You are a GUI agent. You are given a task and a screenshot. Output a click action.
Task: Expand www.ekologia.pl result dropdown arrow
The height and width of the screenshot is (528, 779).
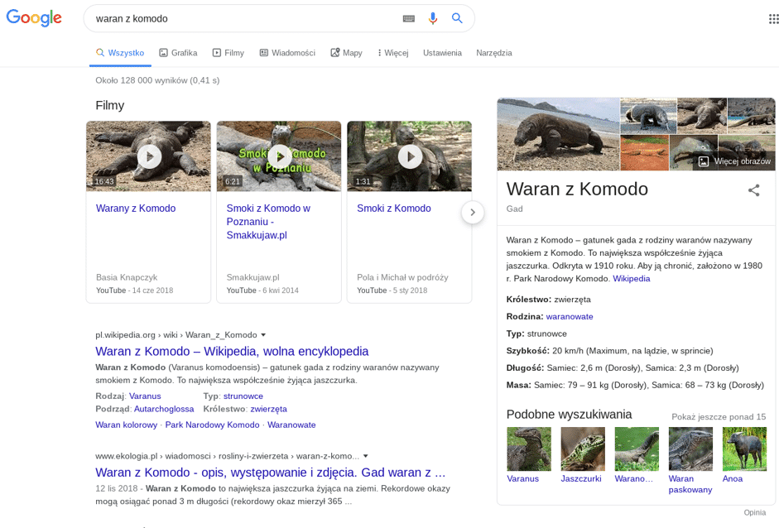coord(366,456)
